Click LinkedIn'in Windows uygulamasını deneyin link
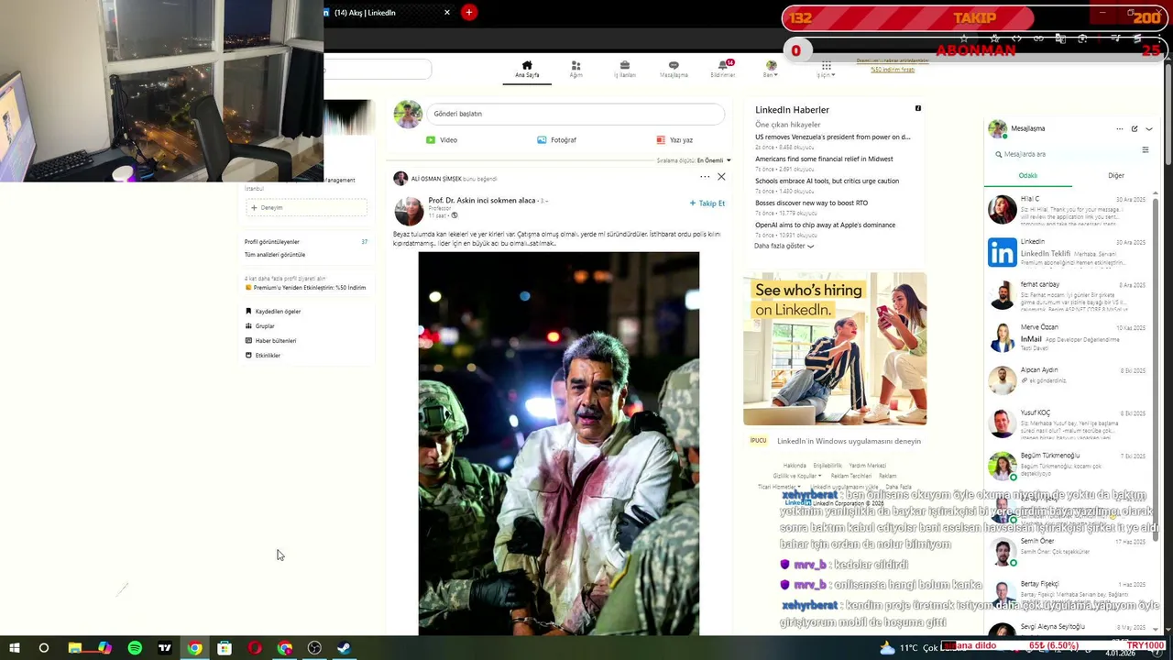Screen dimensions: 1173x660 [849, 441]
